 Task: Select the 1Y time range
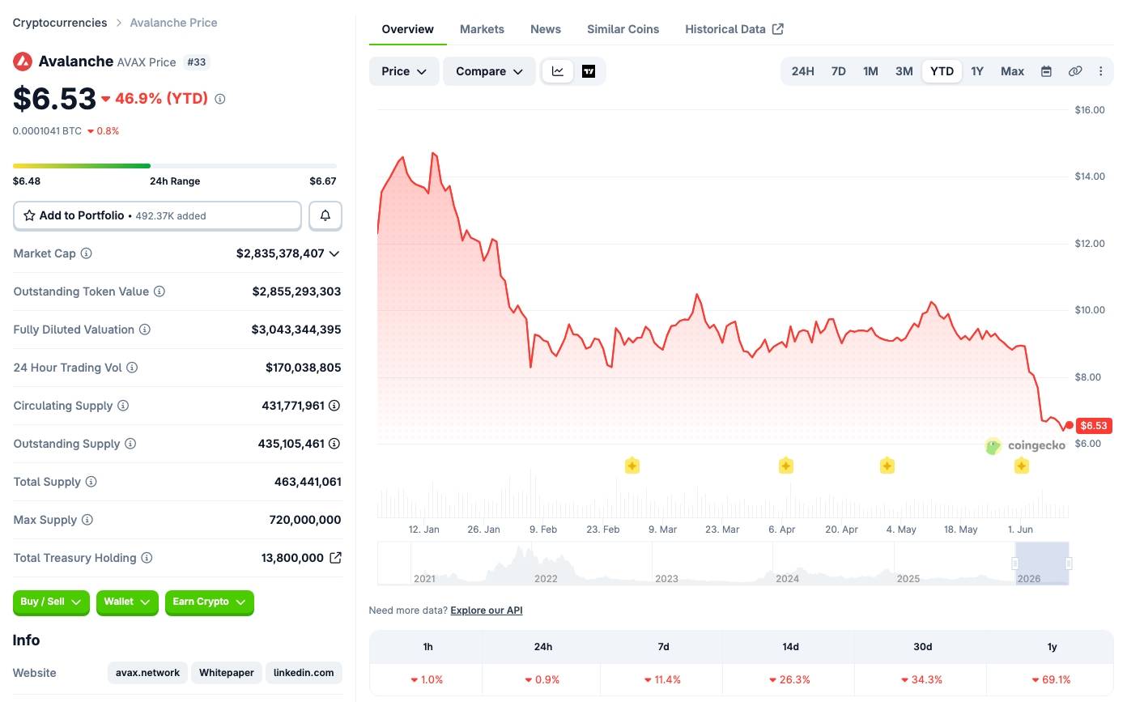click(x=977, y=71)
